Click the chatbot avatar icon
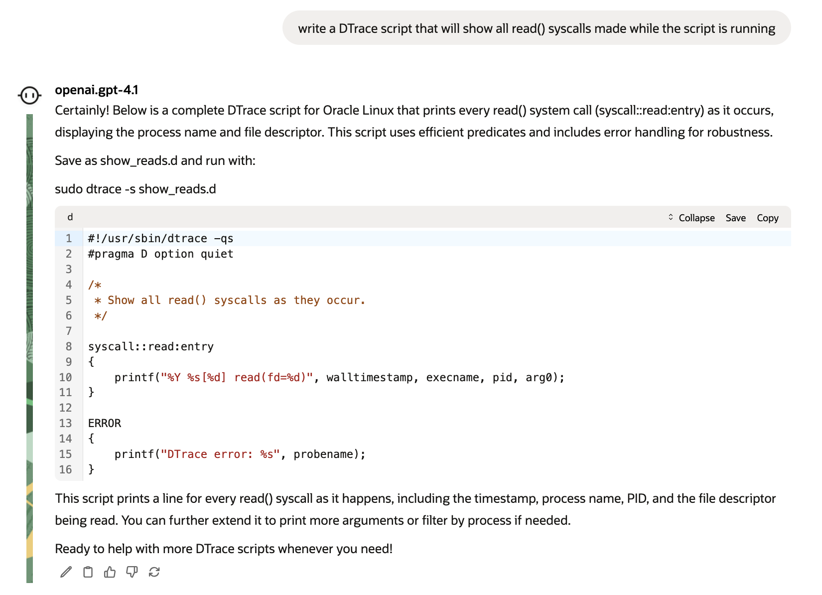822x595 pixels. click(x=29, y=95)
